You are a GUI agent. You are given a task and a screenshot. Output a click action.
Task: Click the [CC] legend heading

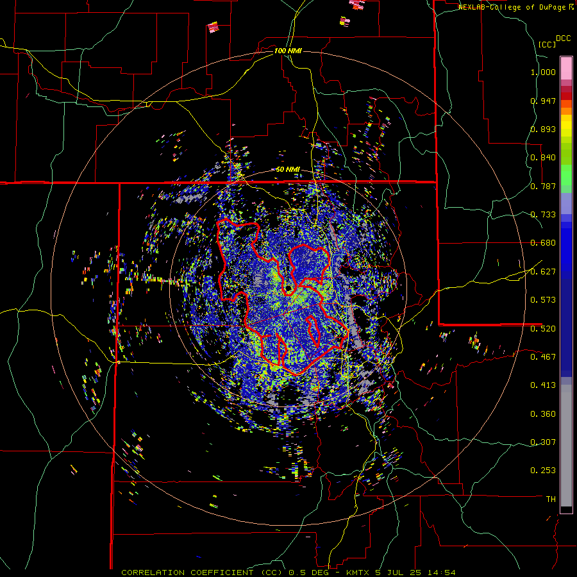point(547,44)
